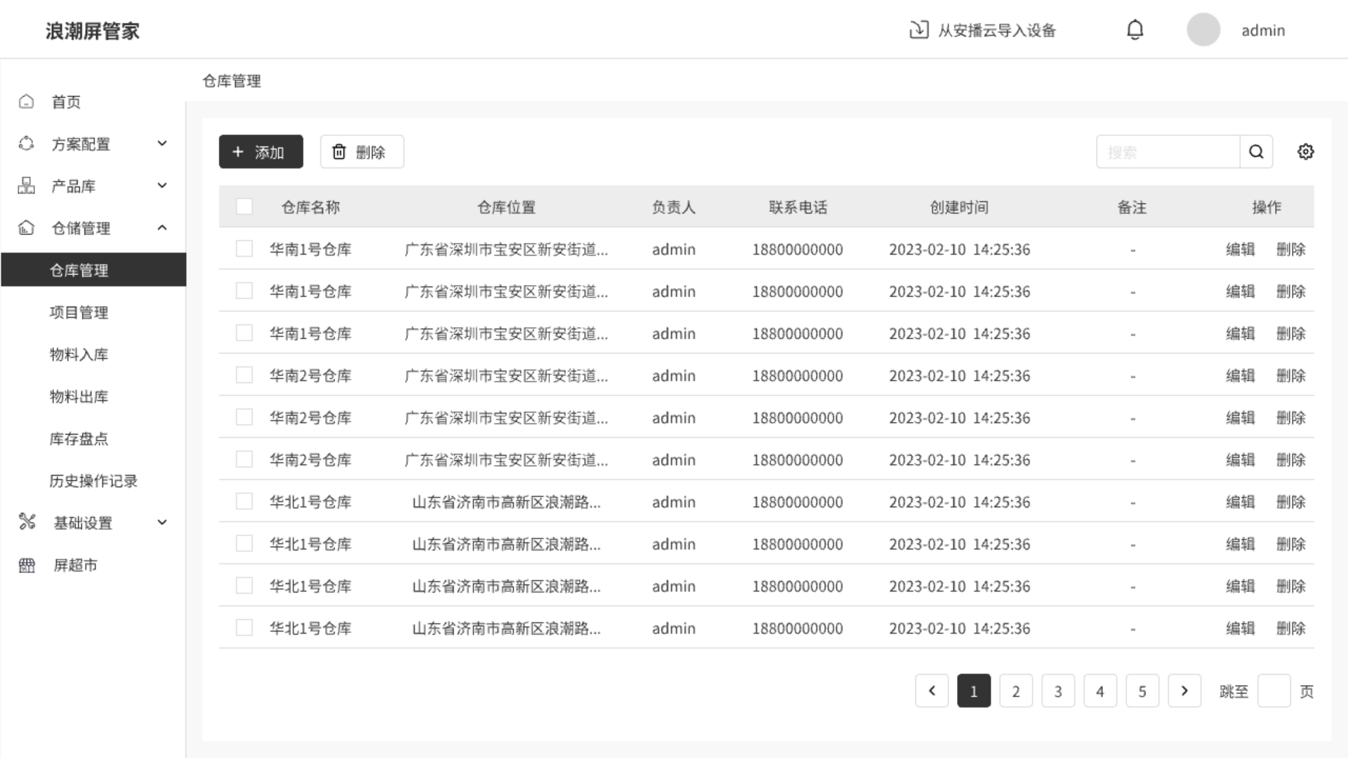Click the 屏超市 shop icon

click(27, 565)
